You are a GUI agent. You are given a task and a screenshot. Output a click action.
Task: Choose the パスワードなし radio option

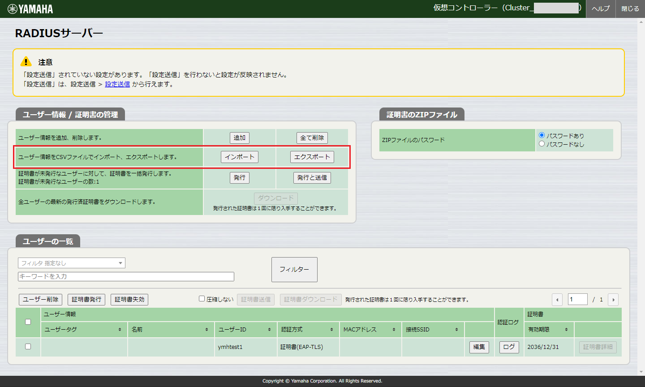542,143
